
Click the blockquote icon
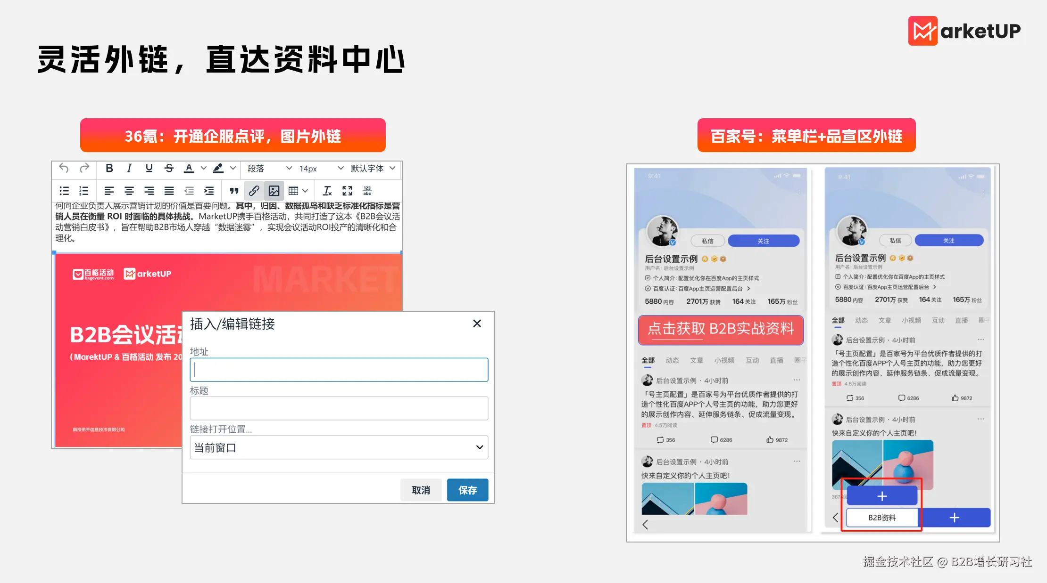coord(234,191)
